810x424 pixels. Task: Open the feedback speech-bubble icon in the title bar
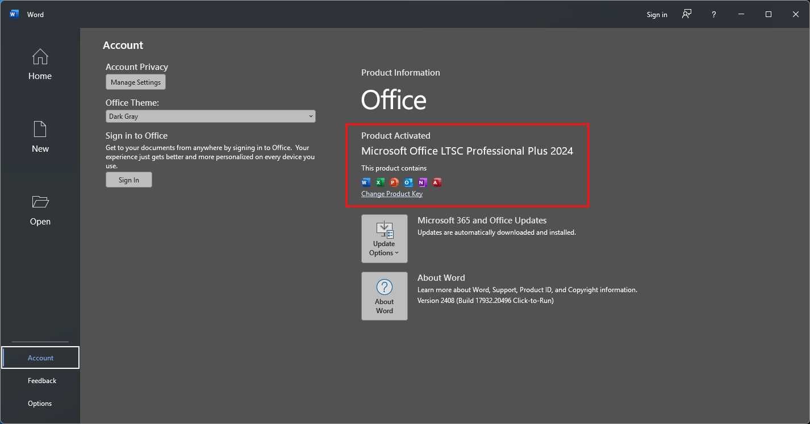click(687, 14)
